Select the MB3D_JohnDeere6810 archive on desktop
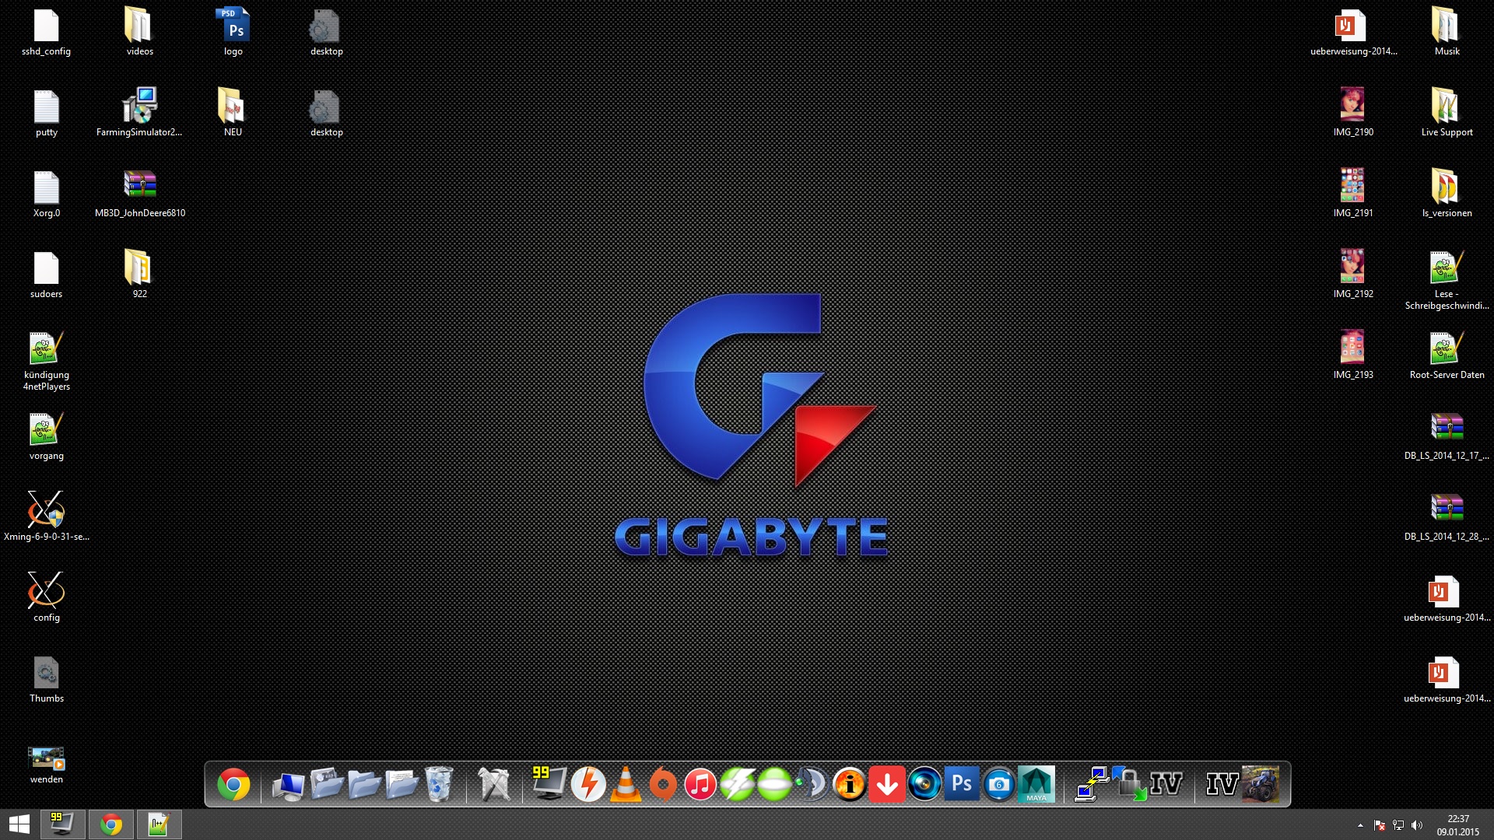This screenshot has height=840, width=1494. coord(140,185)
